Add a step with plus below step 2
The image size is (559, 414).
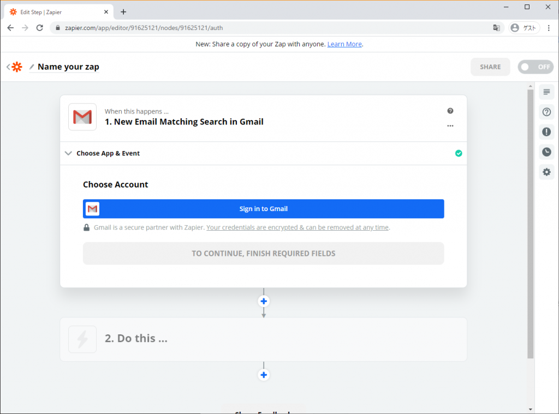pyautogui.click(x=264, y=375)
